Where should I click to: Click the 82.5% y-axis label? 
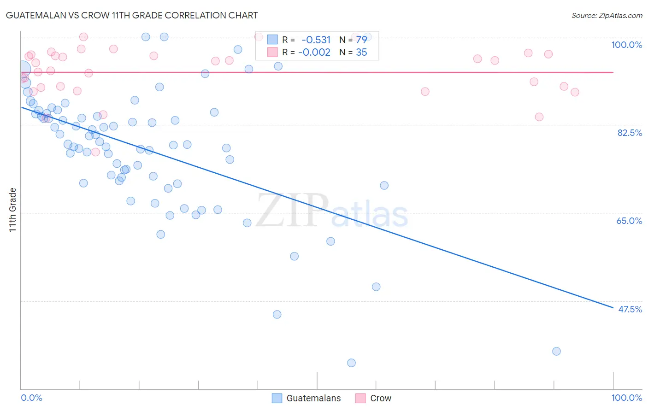[x=630, y=133]
